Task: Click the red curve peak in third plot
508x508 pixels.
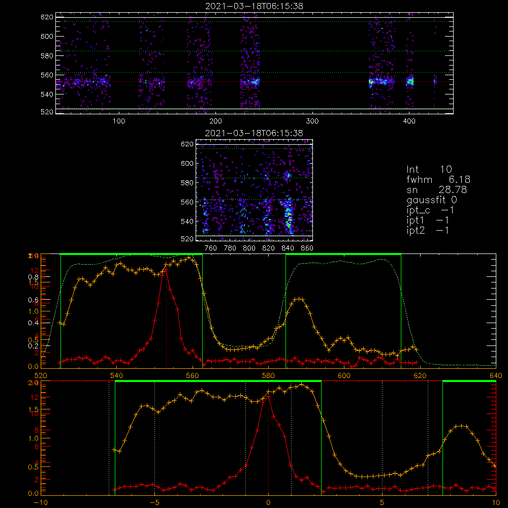Action: pyautogui.click(x=166, y=270)
